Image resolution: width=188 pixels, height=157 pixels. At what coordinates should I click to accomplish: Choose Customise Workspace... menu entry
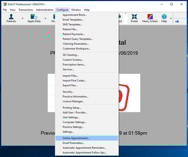point(87,49)
